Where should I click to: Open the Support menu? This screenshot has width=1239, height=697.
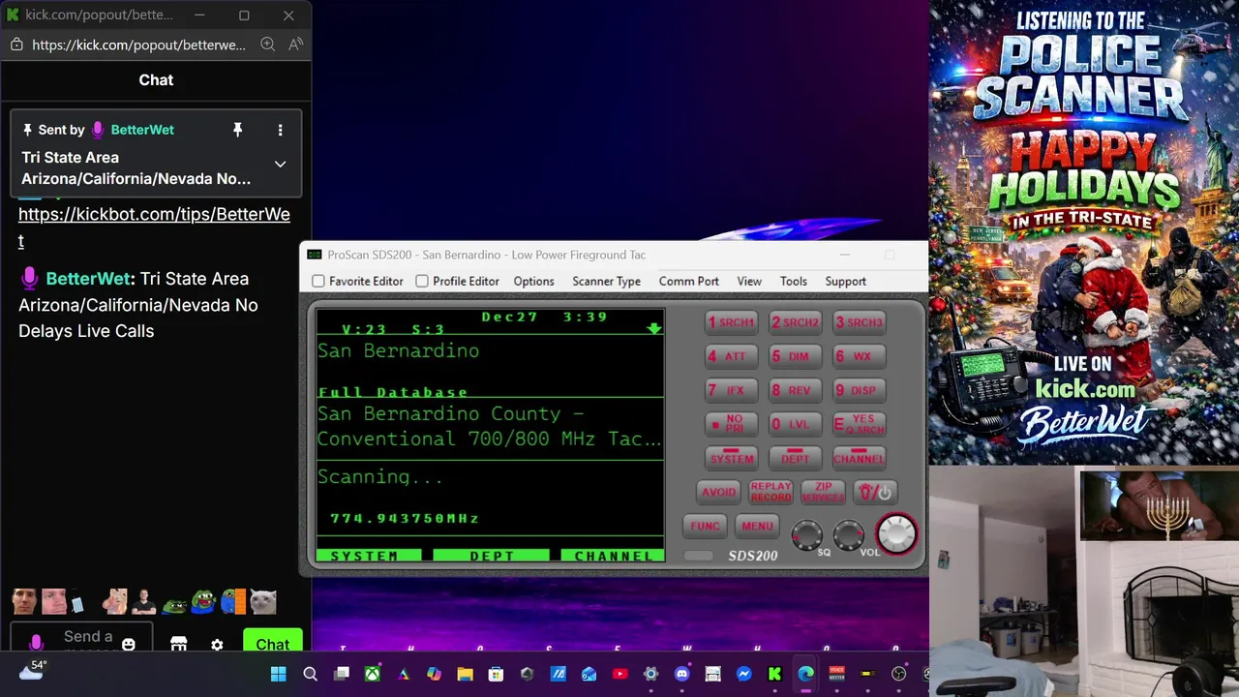tap(845, 281)
